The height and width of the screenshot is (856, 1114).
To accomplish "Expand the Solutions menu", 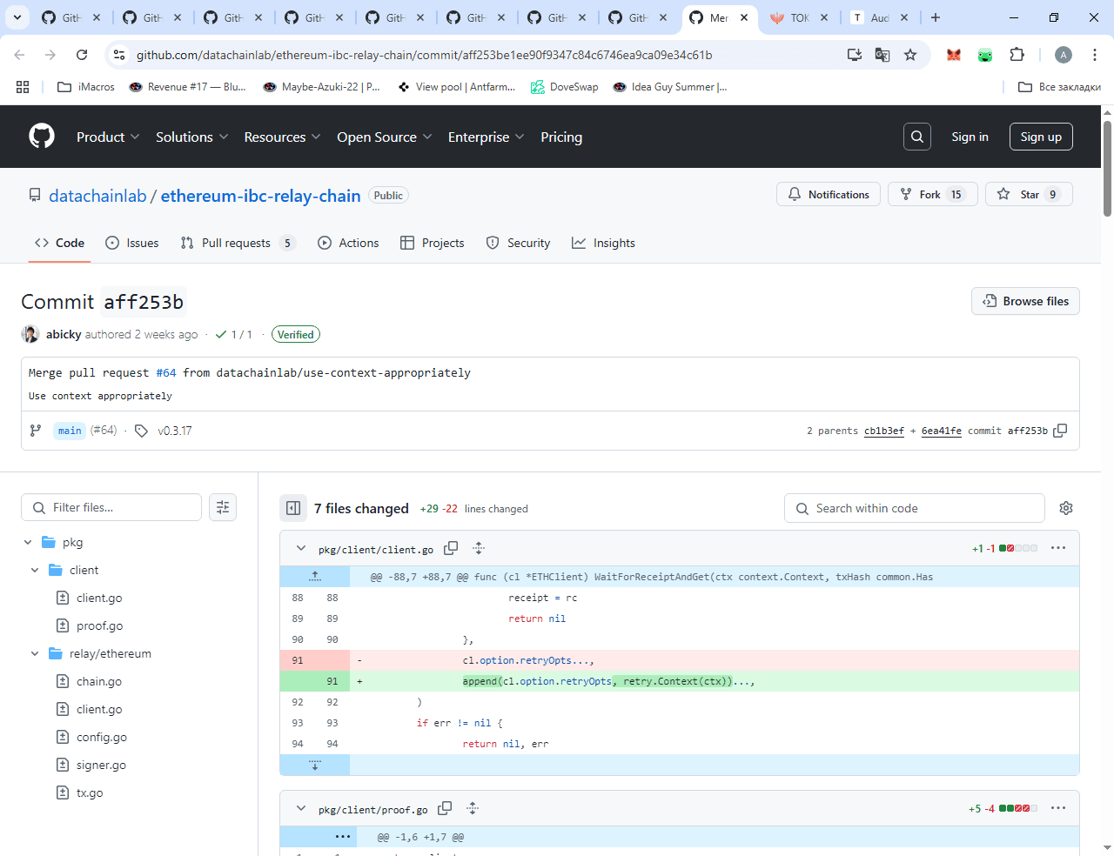I will [191, 137].
